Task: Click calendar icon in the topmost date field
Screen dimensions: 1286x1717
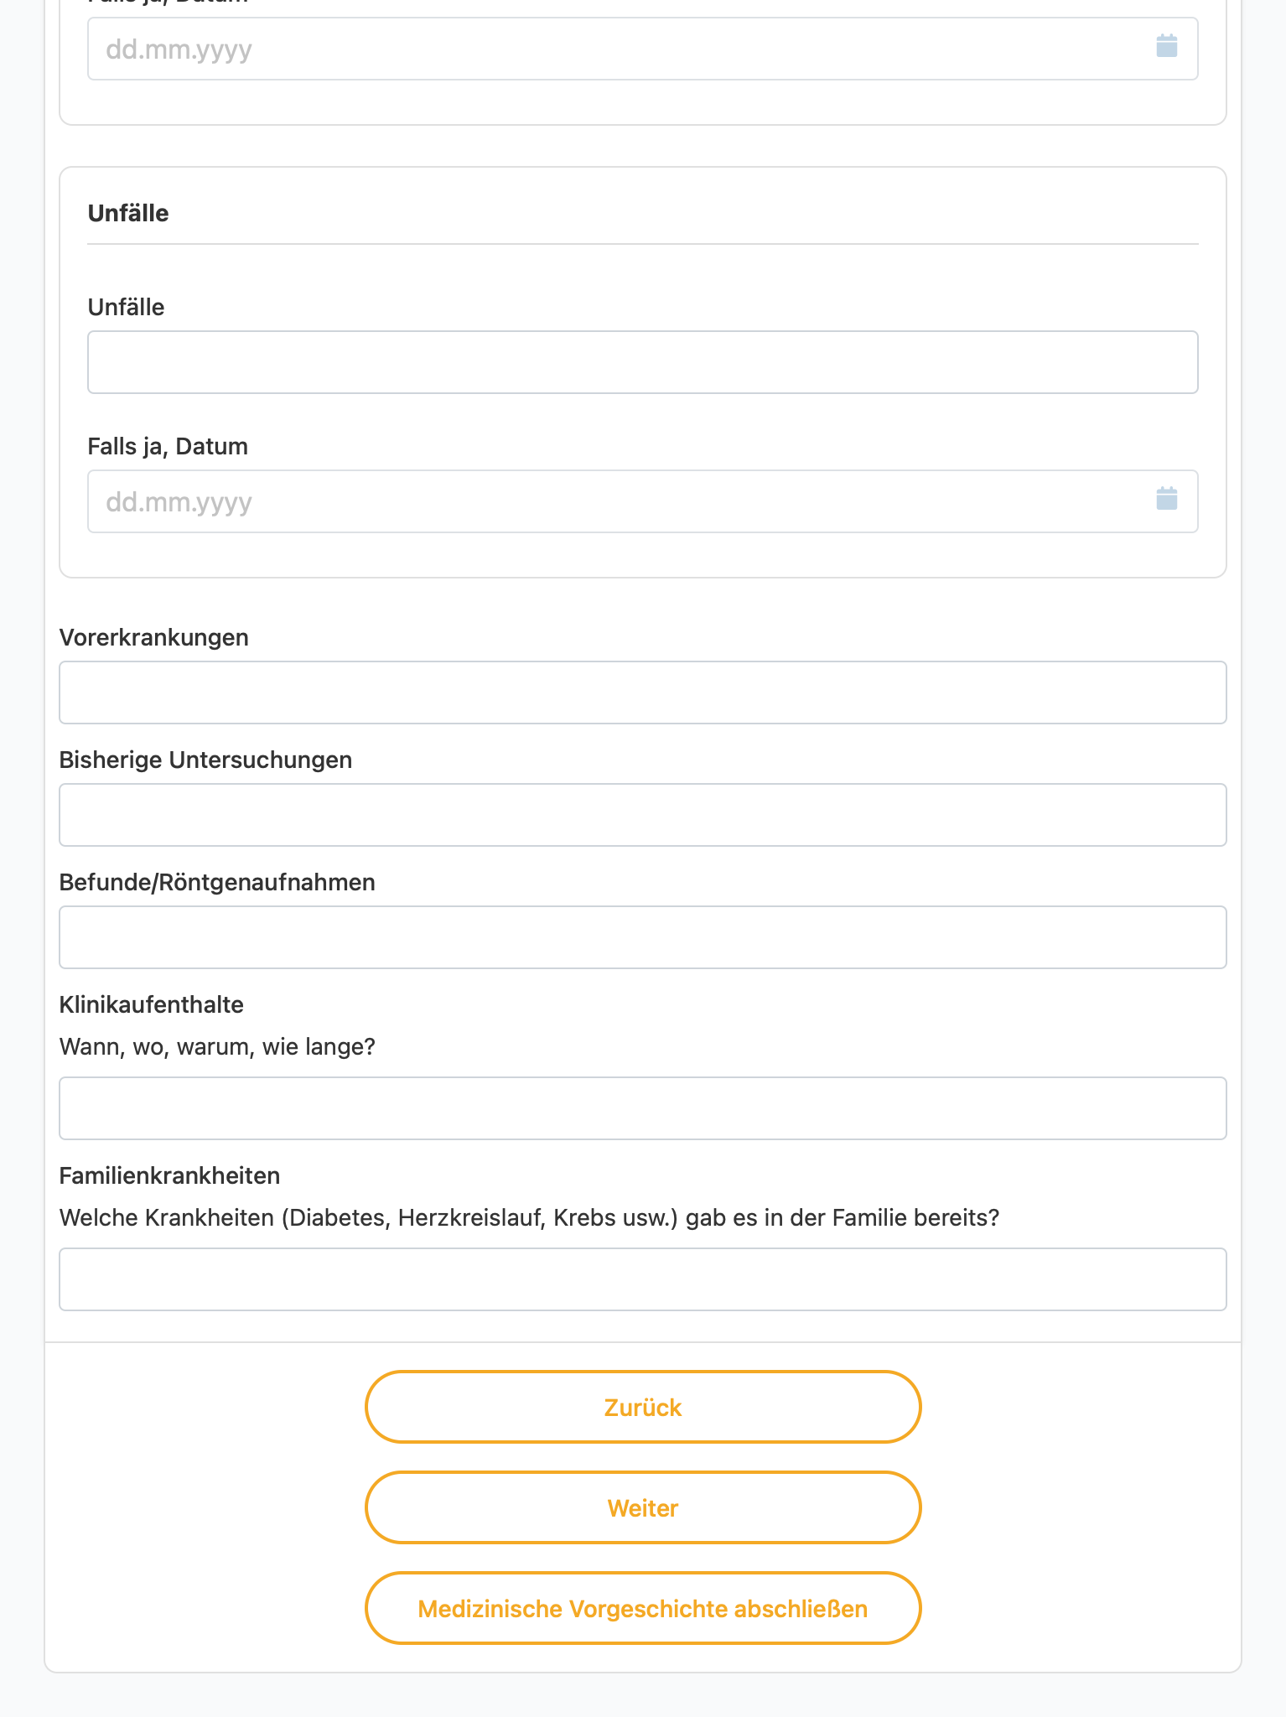Action: point(1166,46)
